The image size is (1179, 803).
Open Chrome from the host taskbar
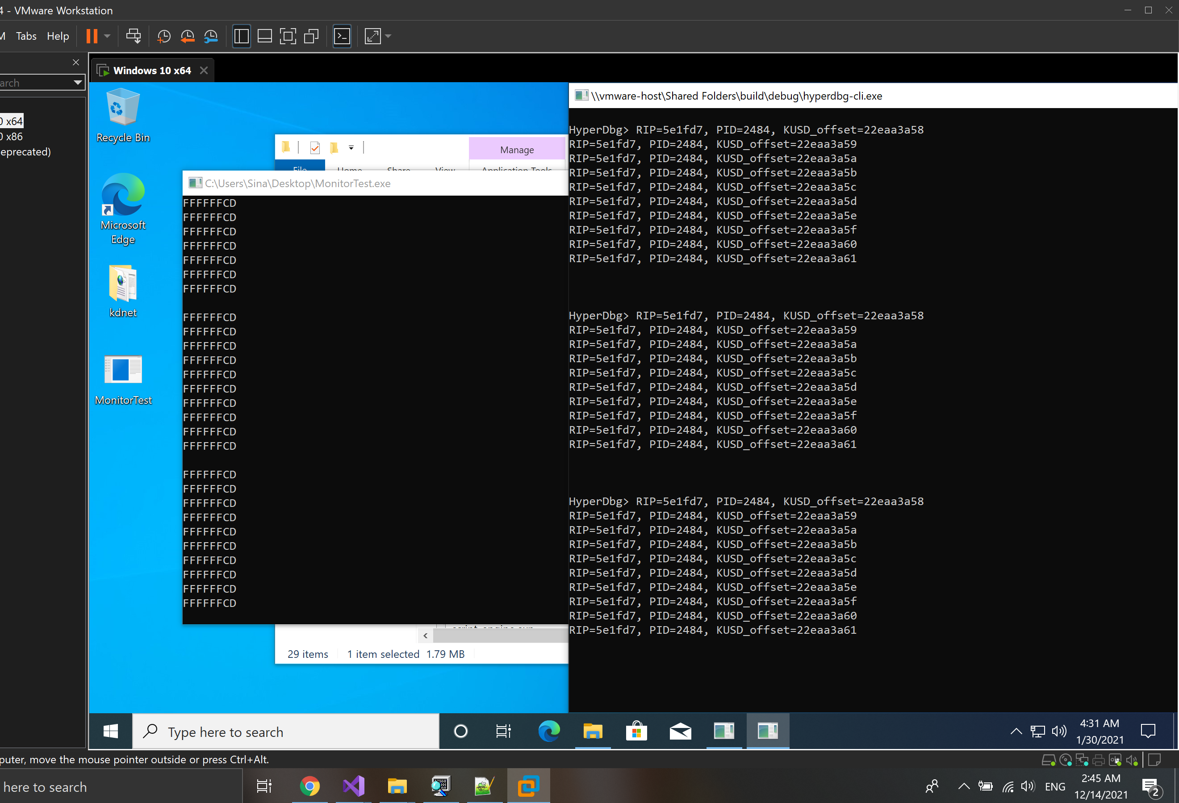tap(310, 786)
